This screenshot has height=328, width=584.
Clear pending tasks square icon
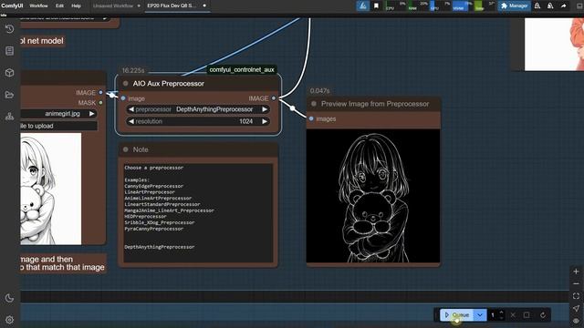[x=527, y=315]
